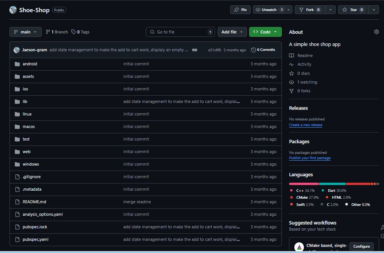Open the repository settings gear in About

click(376, 32)
